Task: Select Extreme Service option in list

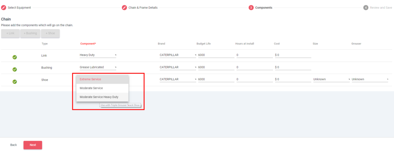Action: 102,79
